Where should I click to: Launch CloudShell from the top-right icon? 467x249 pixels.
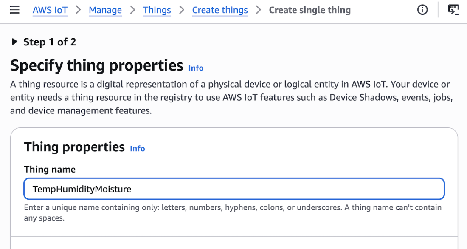[x=453, y=10]
